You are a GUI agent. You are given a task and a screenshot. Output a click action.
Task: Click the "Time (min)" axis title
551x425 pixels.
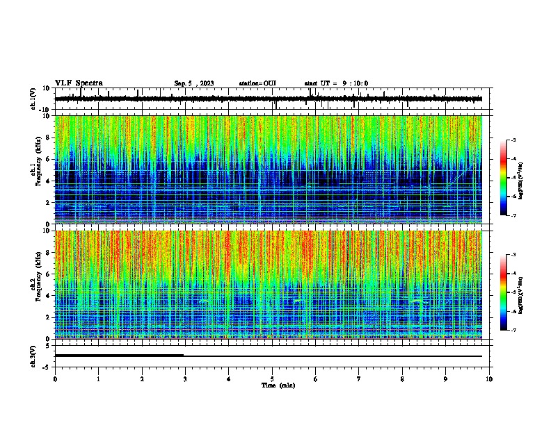278,385
